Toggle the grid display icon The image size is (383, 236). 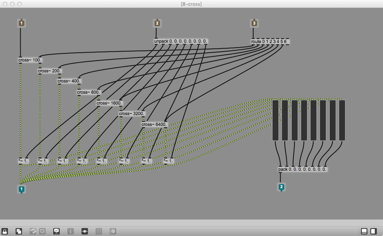click(x=99, y=231)
